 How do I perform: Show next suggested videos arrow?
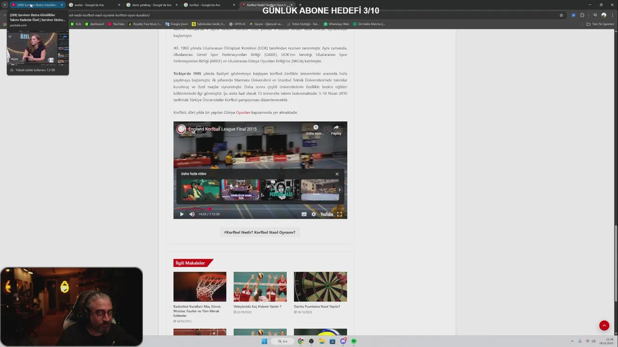tap(339, 190)
